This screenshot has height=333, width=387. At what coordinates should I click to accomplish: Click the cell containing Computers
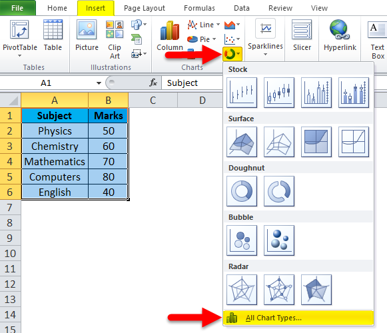click(x=55, y=176)
